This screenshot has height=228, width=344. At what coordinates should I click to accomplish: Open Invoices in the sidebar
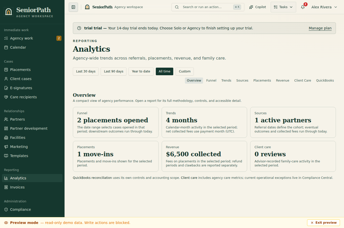coord(32,187)
